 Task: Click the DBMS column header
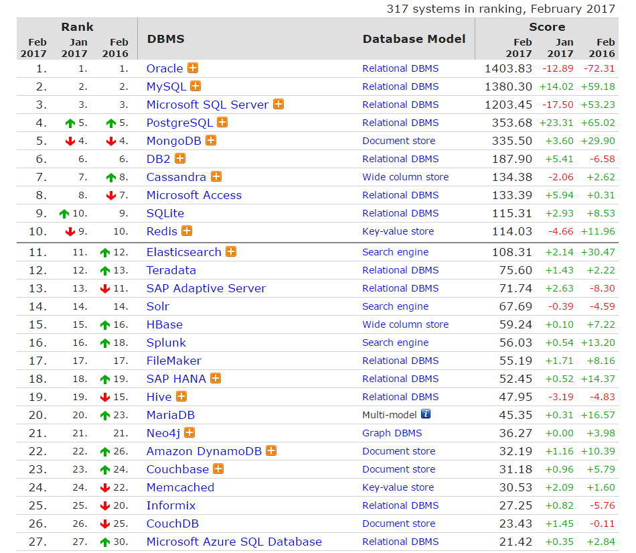pos(165,39)
